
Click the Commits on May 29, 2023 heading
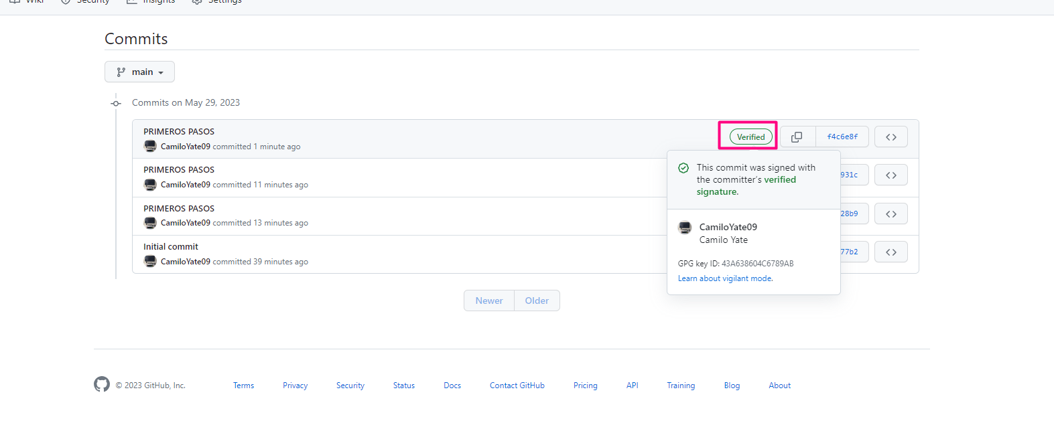(186, 102)
